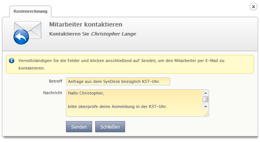Screen dimensions: 260x142
Task: Click the message box scroll down arrow
Action: pos(206,107)
